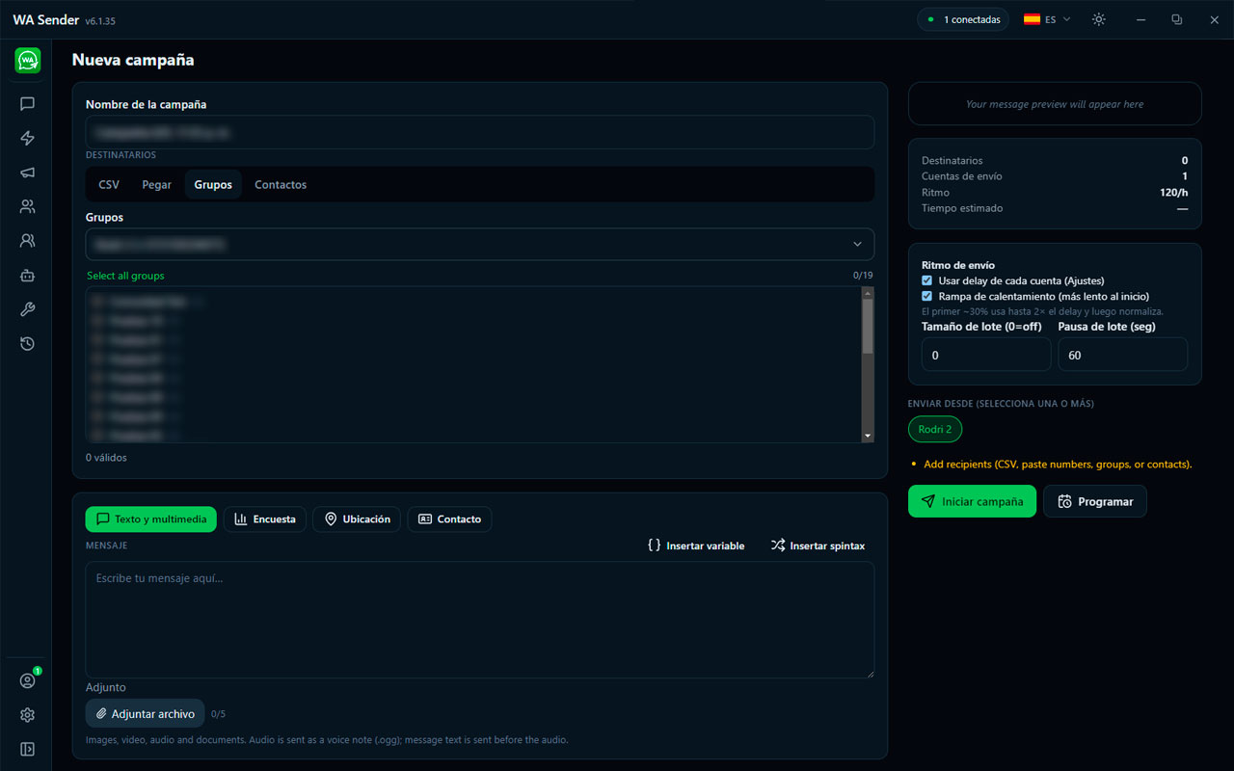Switch to the Pegar recipients tab
This screenshot has width=1234, height=771.
click(x=157, y=184)
